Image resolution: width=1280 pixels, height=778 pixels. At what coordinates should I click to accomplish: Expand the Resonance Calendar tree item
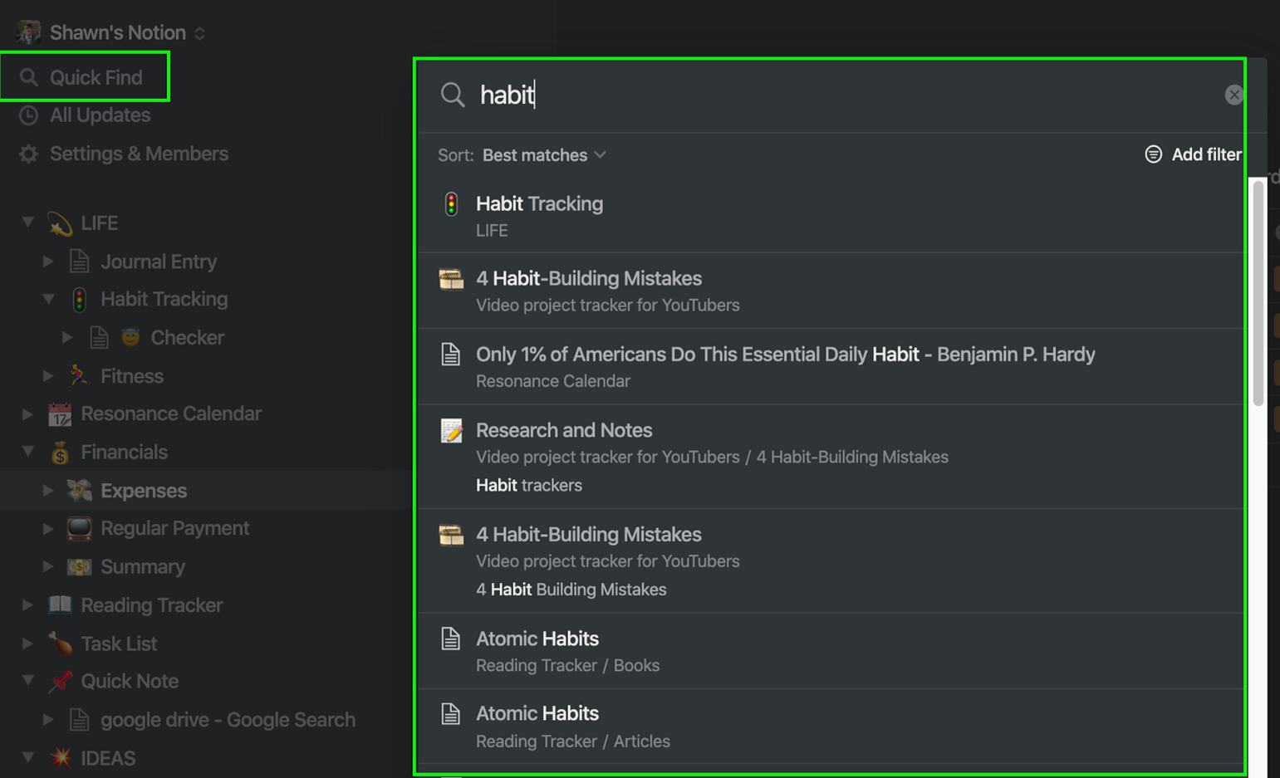tap(27, 413)
